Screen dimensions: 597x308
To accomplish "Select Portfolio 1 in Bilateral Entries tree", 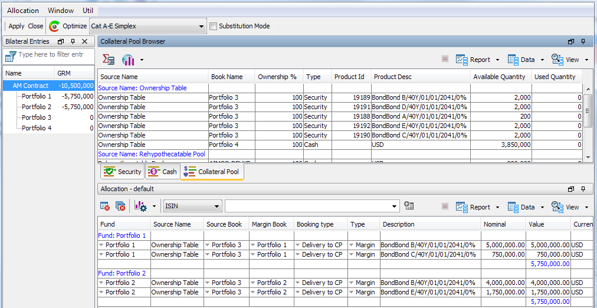I will point(37,96).
